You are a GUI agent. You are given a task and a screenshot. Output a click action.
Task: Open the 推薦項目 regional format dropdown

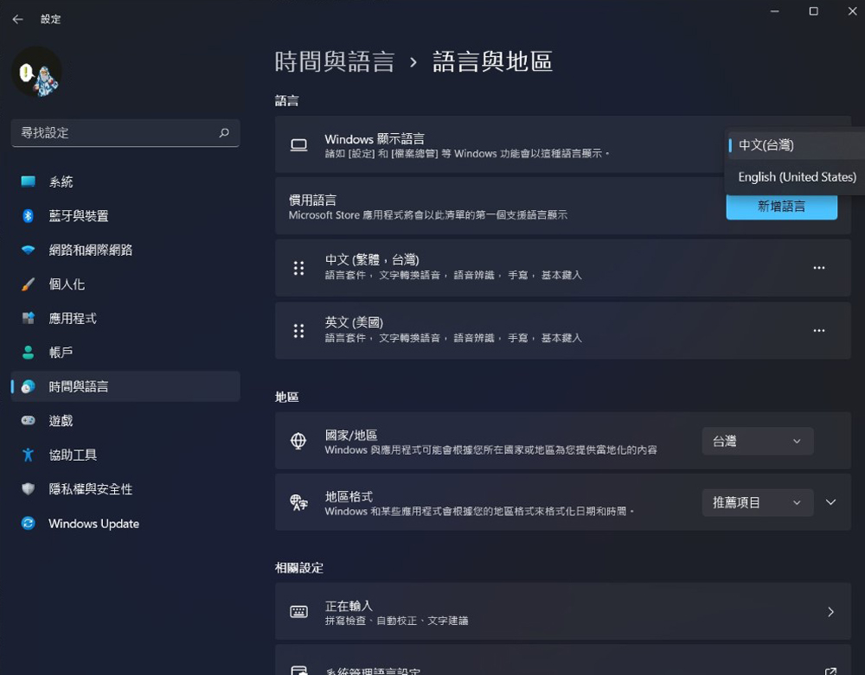(758, 502)
